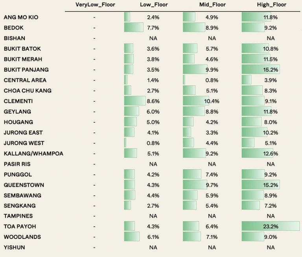Click Yishun's NA cell under High_Floor
This screenshot has height=257, width=302.
point(271,247)
